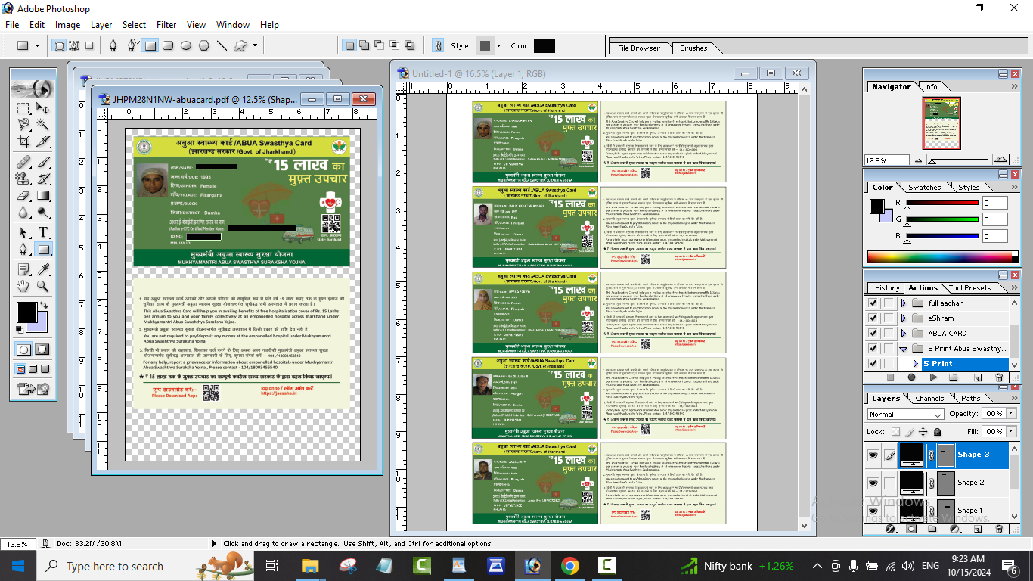Uncheck the eShram action set checkbox

873,318
